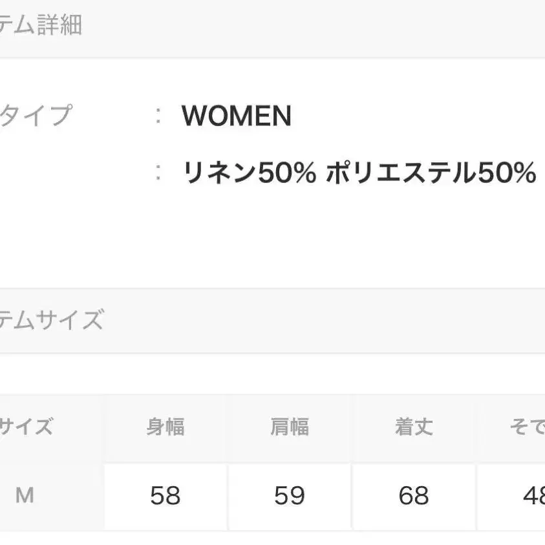
Task: Click the アイテムサイズ section header
Action: tap(51, 320)
